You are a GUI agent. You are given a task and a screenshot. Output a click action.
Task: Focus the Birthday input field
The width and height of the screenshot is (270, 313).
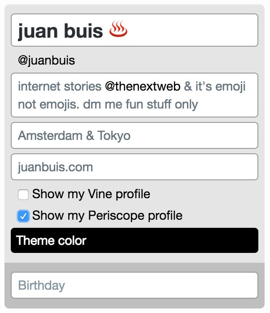click(x=135, y=285)
